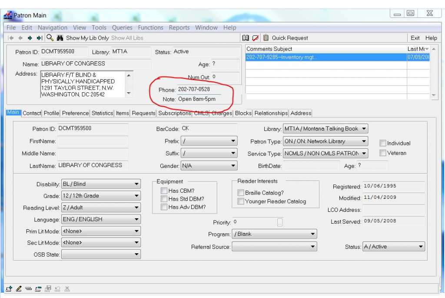Click the add new record icon at bottom
The height and width of the screenshot is (298, 445).
[9, 288]
